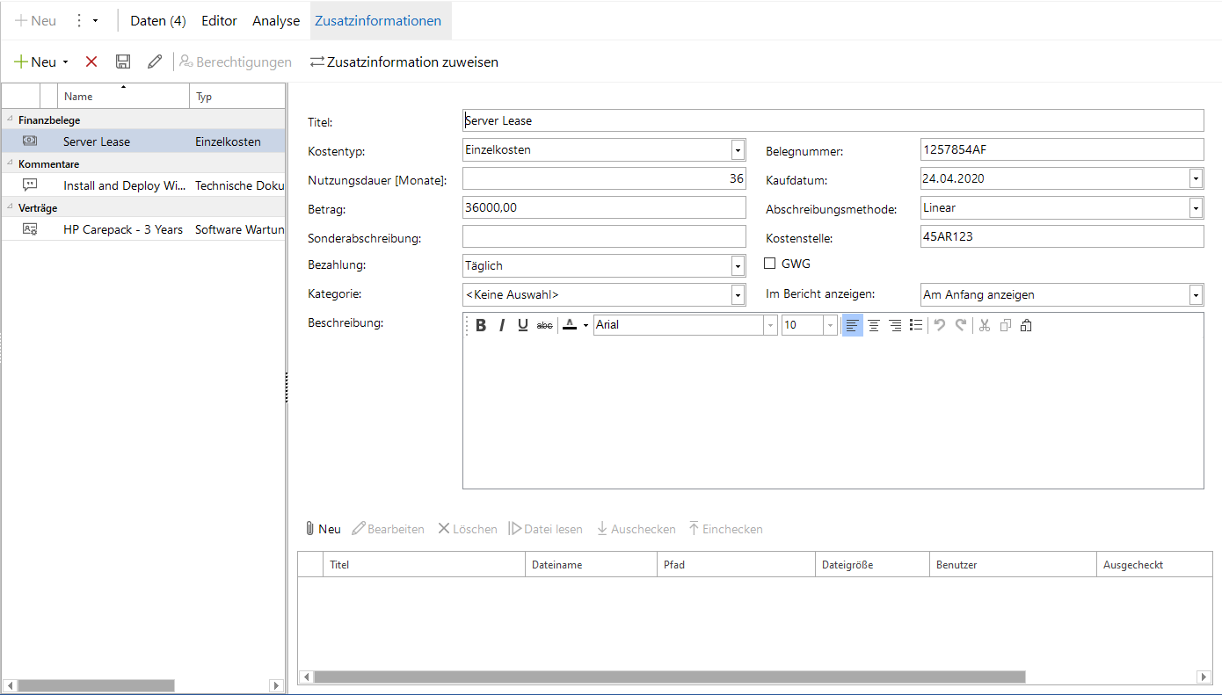Switch to the Editor tab
Image resolution: width=1222 pixels, height=695 pixels.
219,20
